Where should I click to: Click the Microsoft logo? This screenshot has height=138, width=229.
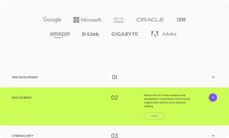pos(87,20)
